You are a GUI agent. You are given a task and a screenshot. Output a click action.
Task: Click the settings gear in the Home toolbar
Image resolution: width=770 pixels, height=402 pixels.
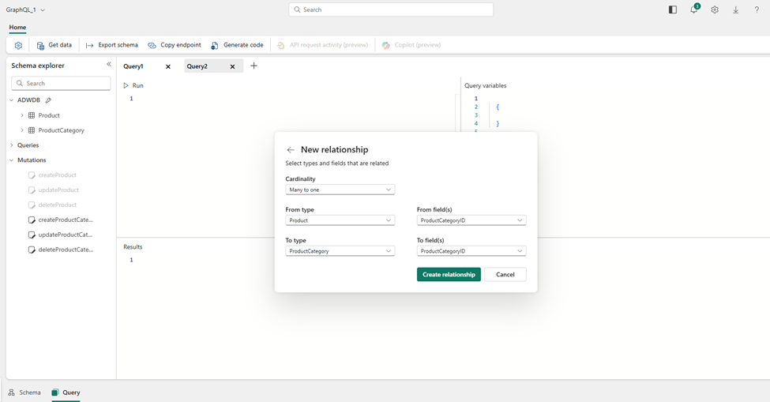coord(18,46)
